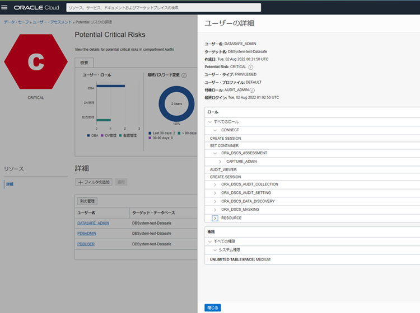This screenshot has height=313, width=420.
Task: Click the 30-90 days legend swatch
Action: (x=150, y=138)
